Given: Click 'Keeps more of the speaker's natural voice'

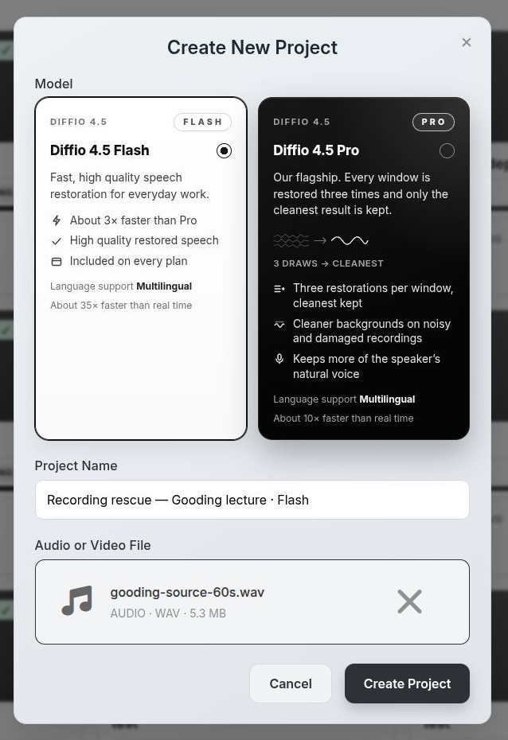Looking at the screenshot, I should point(366,366).
